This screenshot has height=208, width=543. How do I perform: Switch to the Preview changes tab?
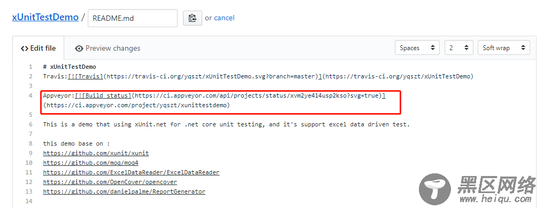108,49
